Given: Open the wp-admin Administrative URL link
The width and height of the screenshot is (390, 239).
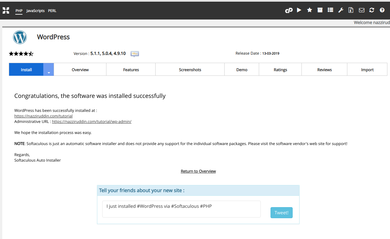Looking at the screenshot, I should pyautogui.click(x=91, y=122).
